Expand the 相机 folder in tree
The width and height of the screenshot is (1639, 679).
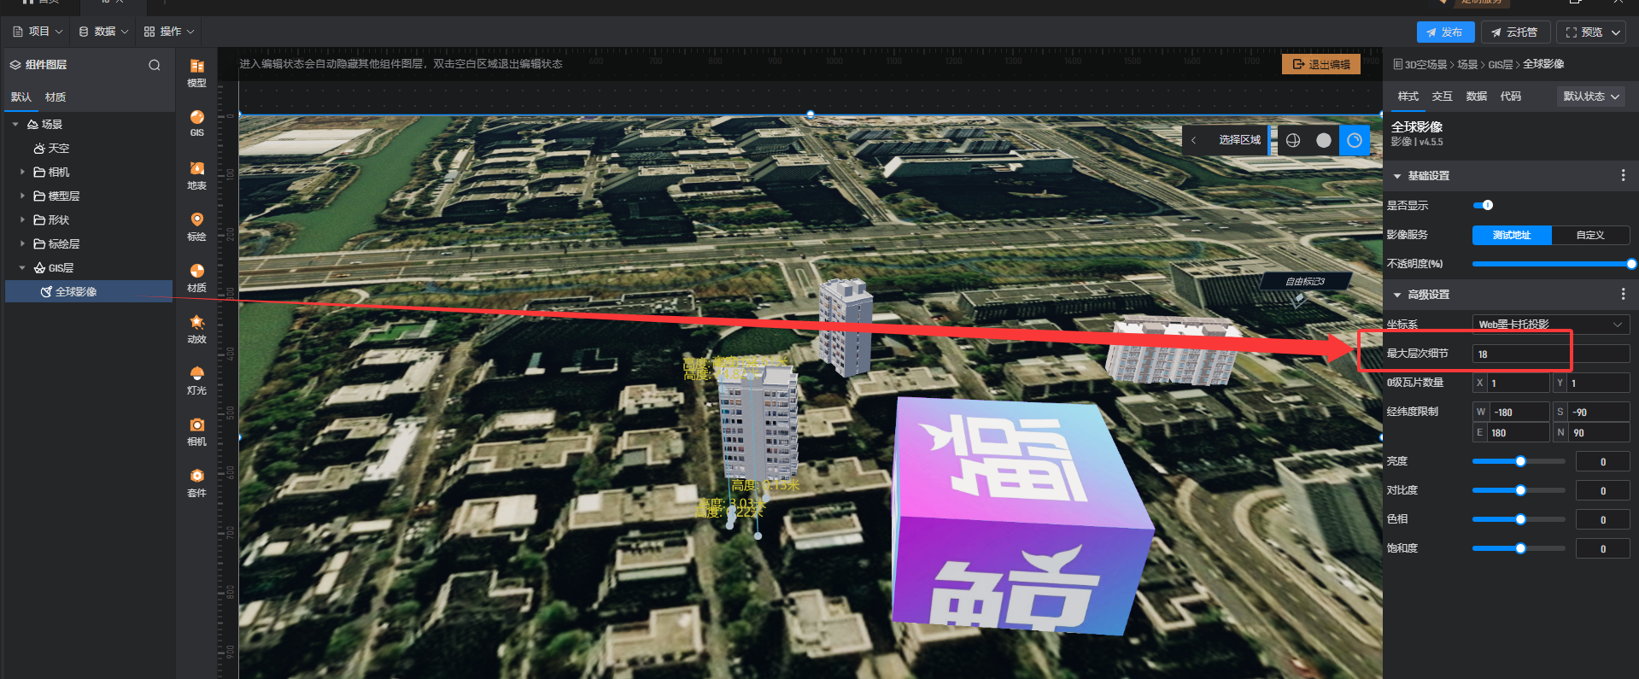point(22,173)
